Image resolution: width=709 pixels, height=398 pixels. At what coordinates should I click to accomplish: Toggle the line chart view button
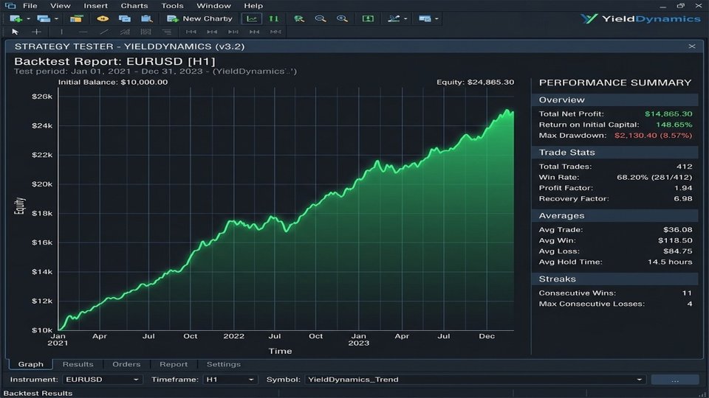251,18
